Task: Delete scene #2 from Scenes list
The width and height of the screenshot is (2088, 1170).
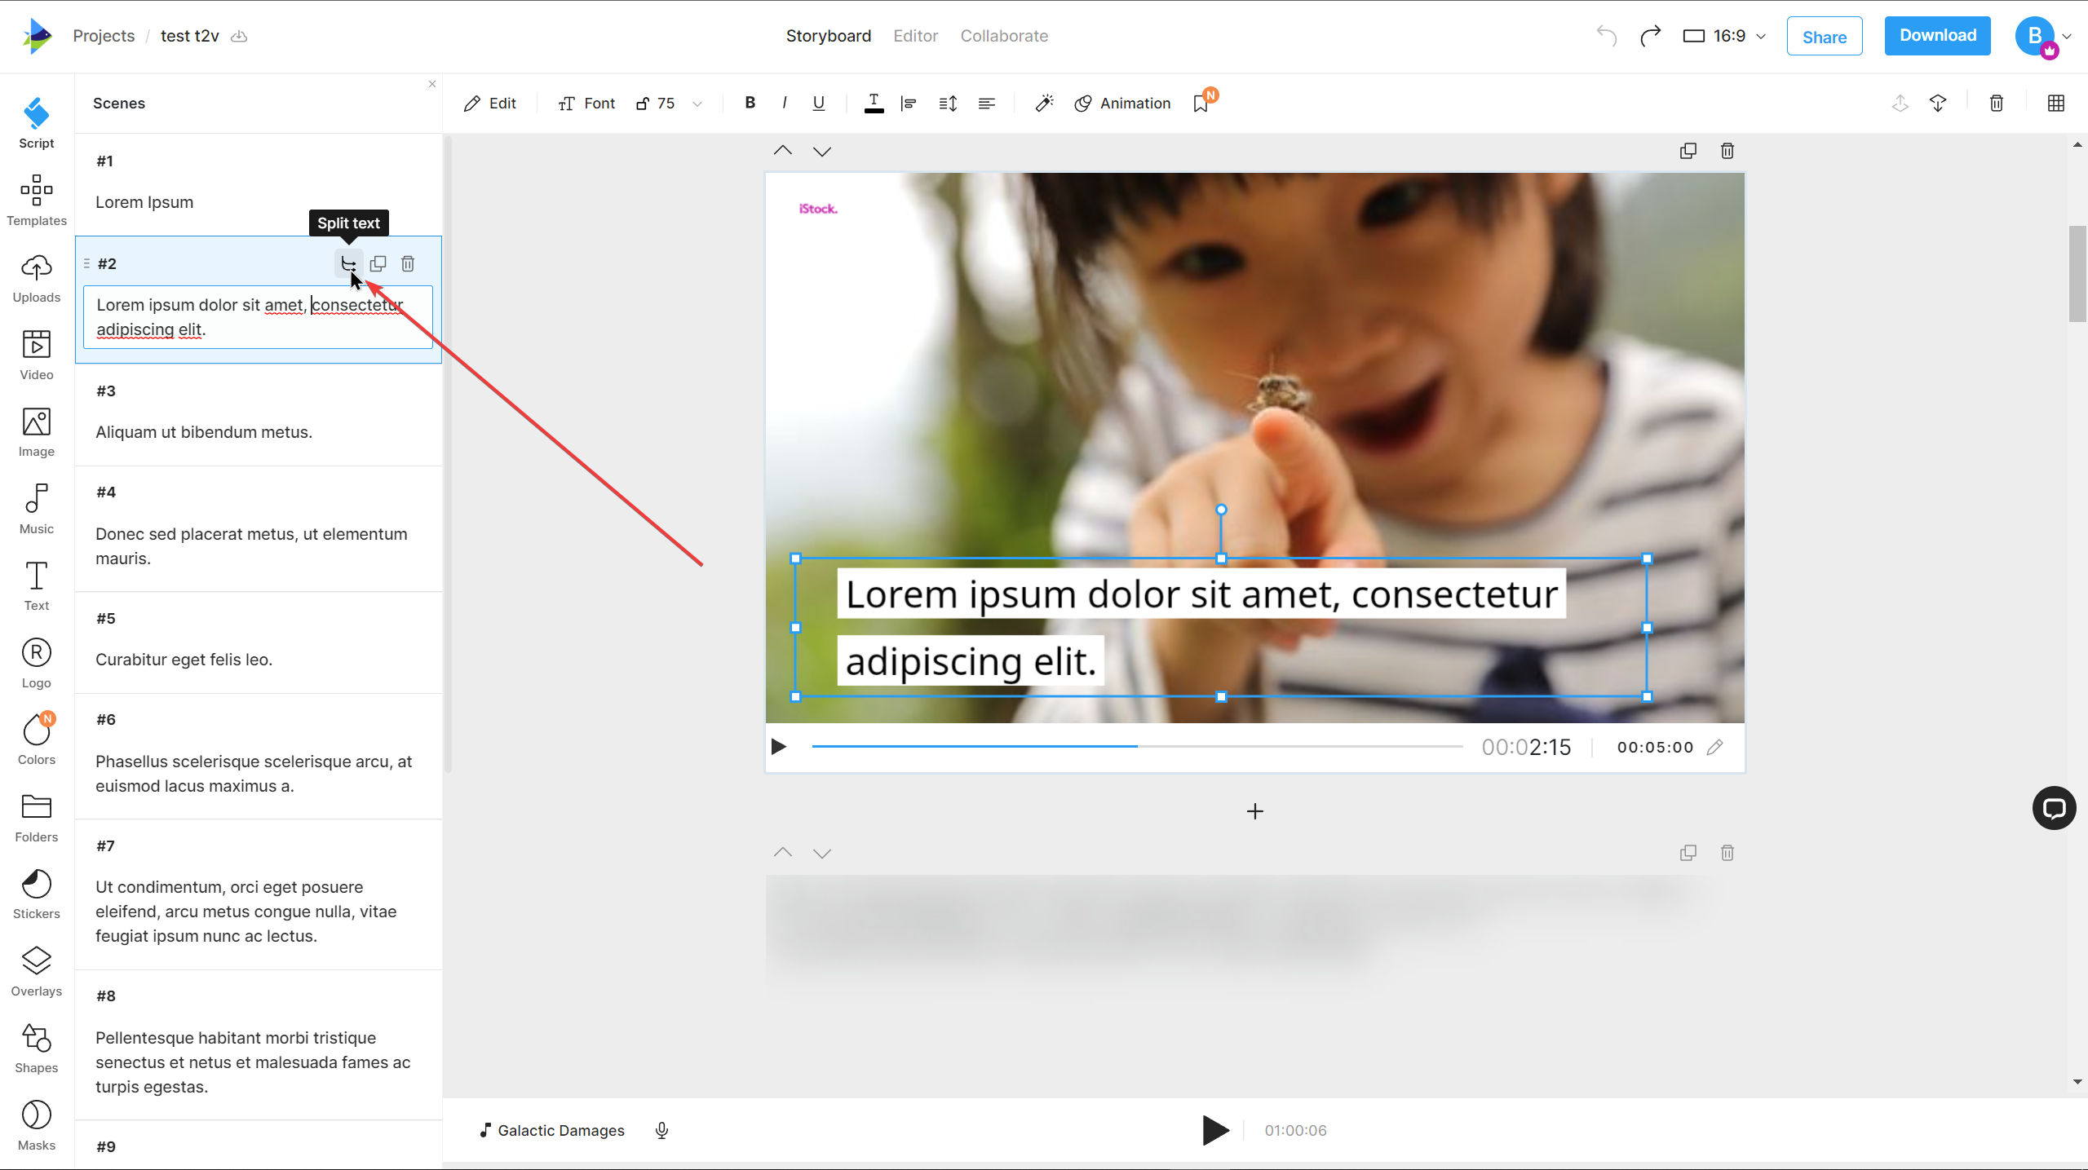Action: coord(408,263)
